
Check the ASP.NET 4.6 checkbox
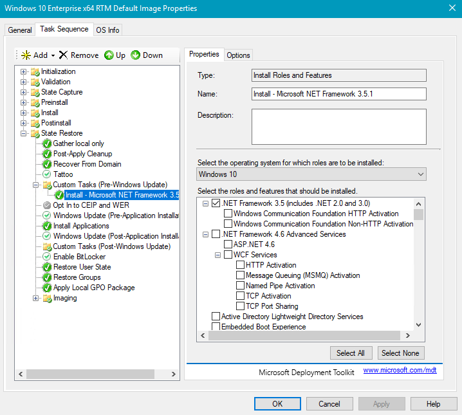tap(228, 244)
